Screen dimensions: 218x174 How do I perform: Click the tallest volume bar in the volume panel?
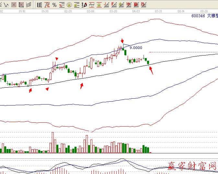(x=53, y=143)
